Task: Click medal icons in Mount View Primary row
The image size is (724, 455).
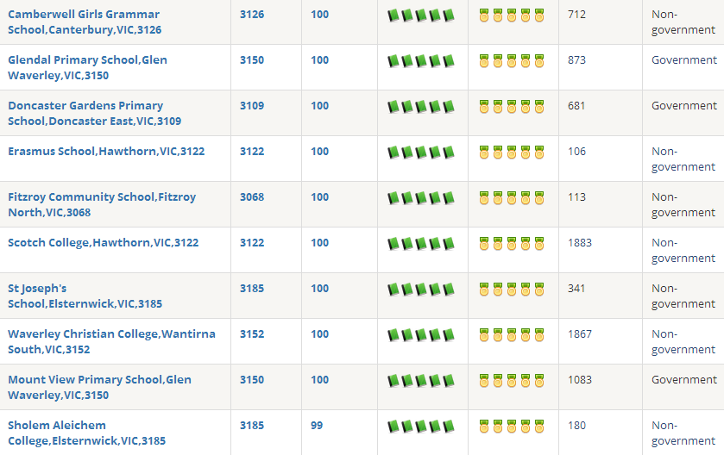Action: tap(512, 381)
